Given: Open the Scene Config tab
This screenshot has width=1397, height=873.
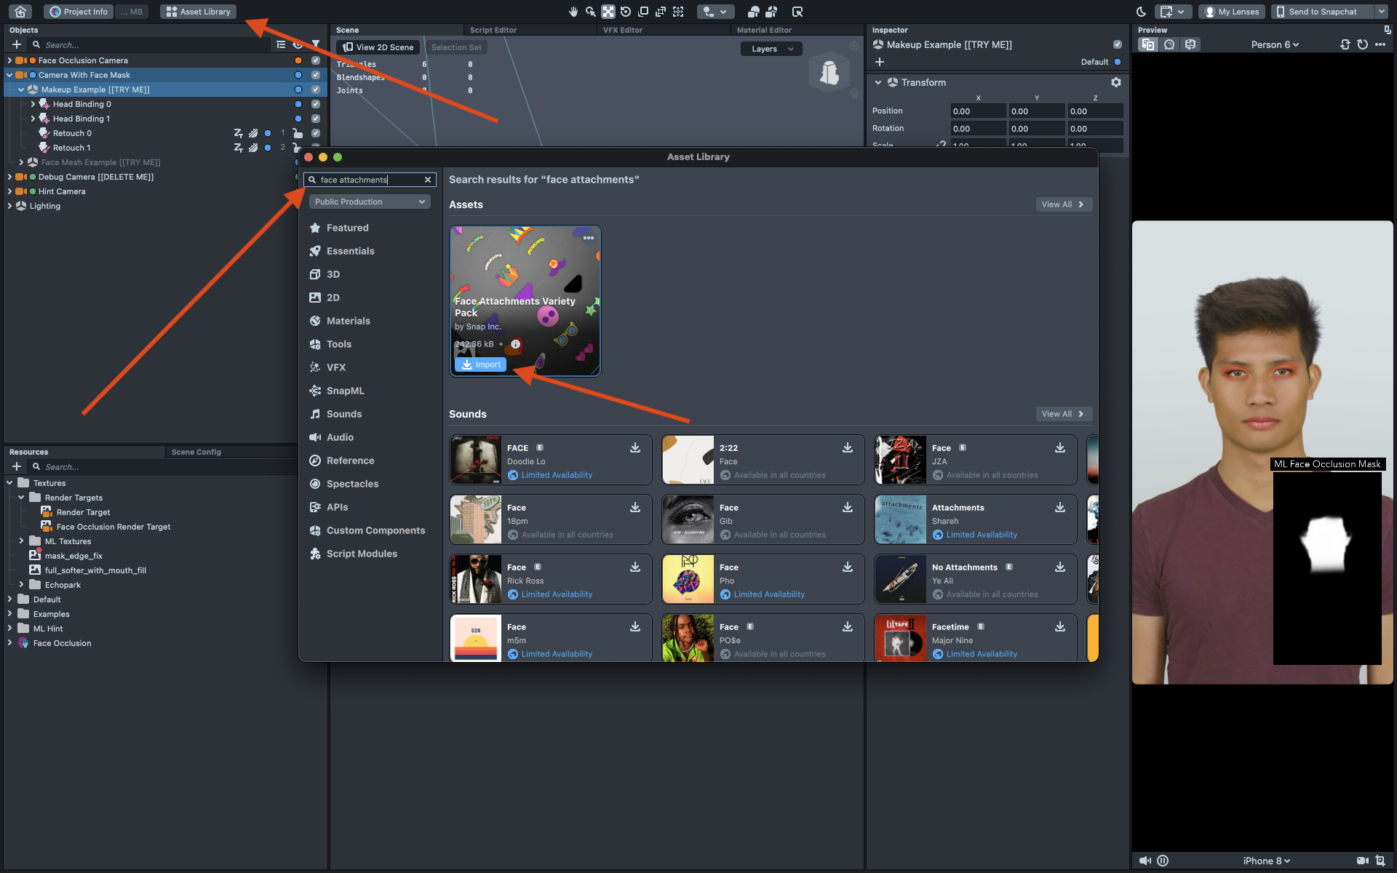Looking at the screenshot, I should [x=196, y=452].
